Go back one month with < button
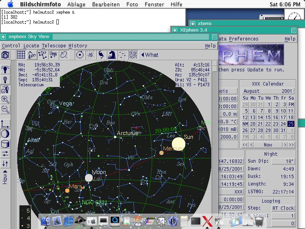Screen dimensions: 305x229 (251, 145)
